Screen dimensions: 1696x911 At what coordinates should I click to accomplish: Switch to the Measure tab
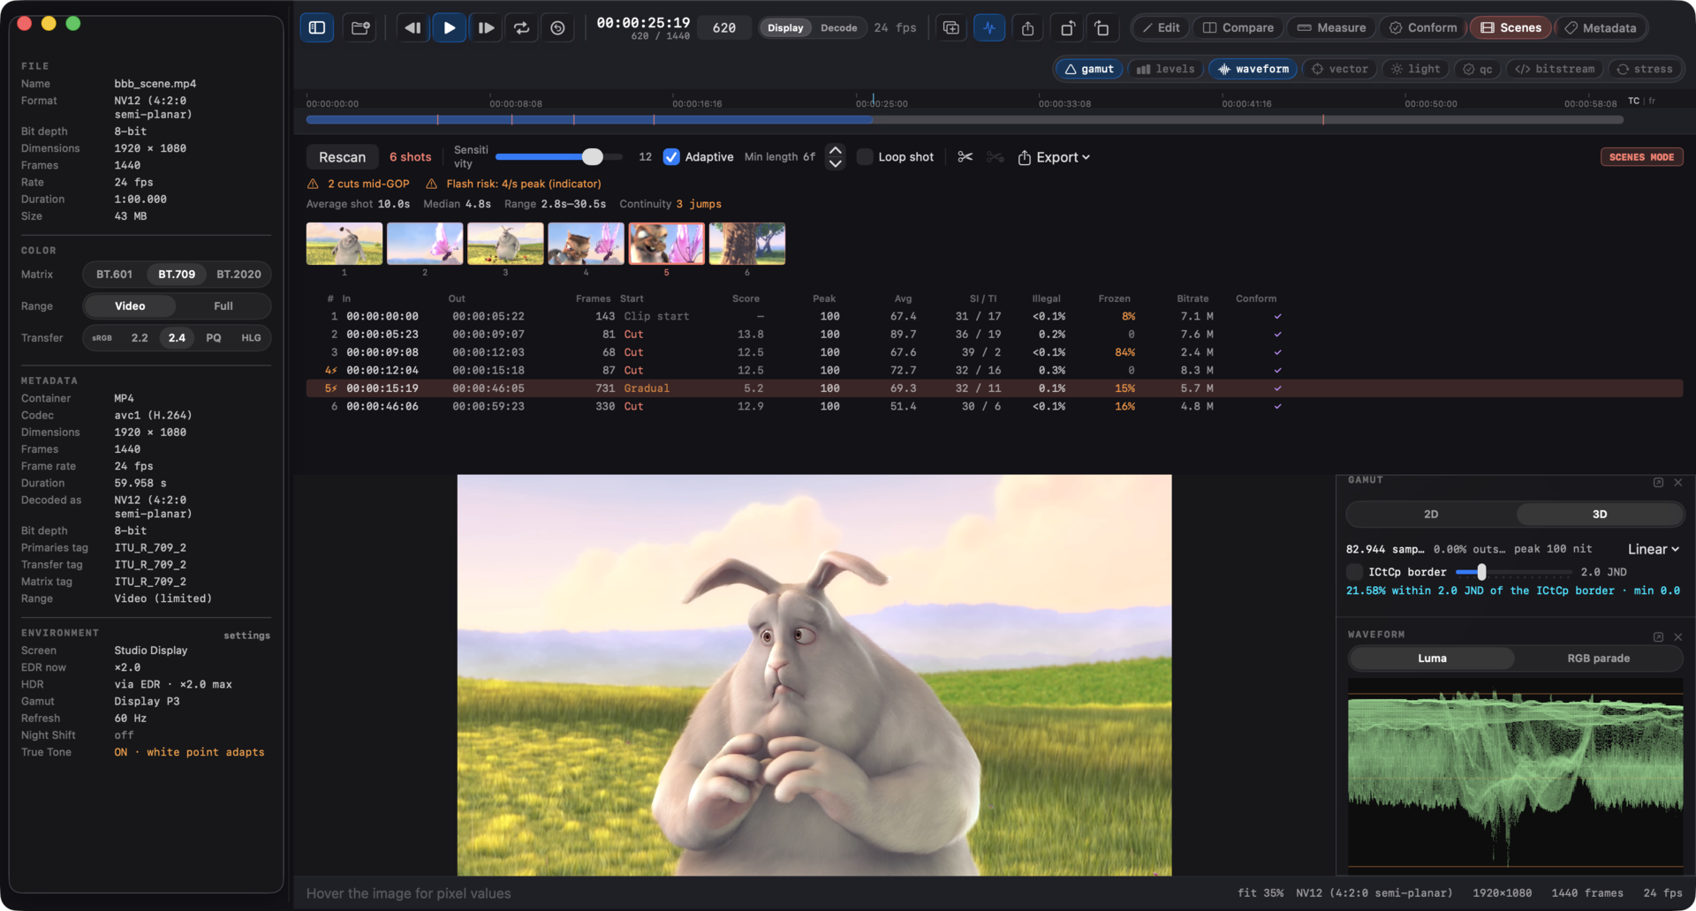click(1331, 27)
